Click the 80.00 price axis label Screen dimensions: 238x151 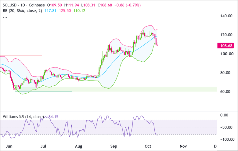[225, 73]
